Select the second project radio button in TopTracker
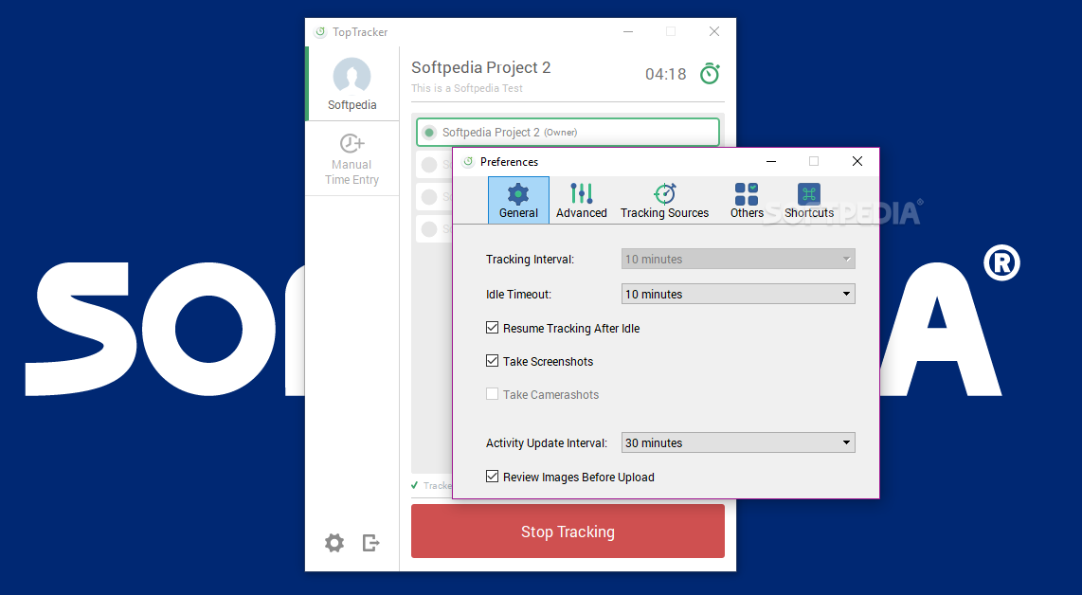1082x595 pixels. (x=429, y=164)
